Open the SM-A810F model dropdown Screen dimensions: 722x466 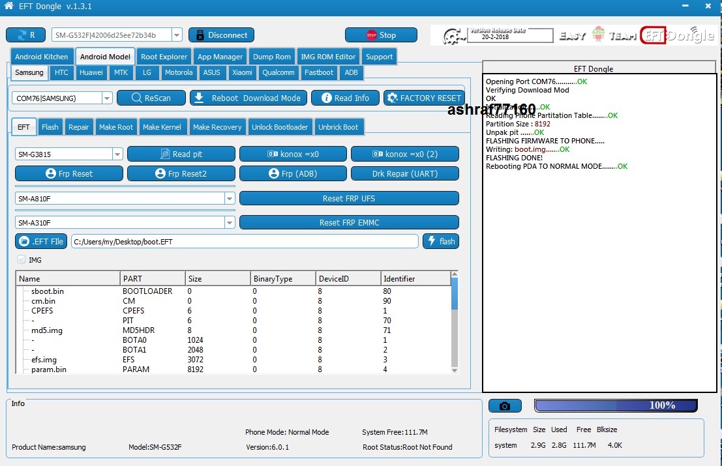[x=230, y=198]
